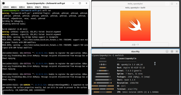Minimize the Alacritty window
This screenshot has width=181, height=95.
tap(167, 51)
